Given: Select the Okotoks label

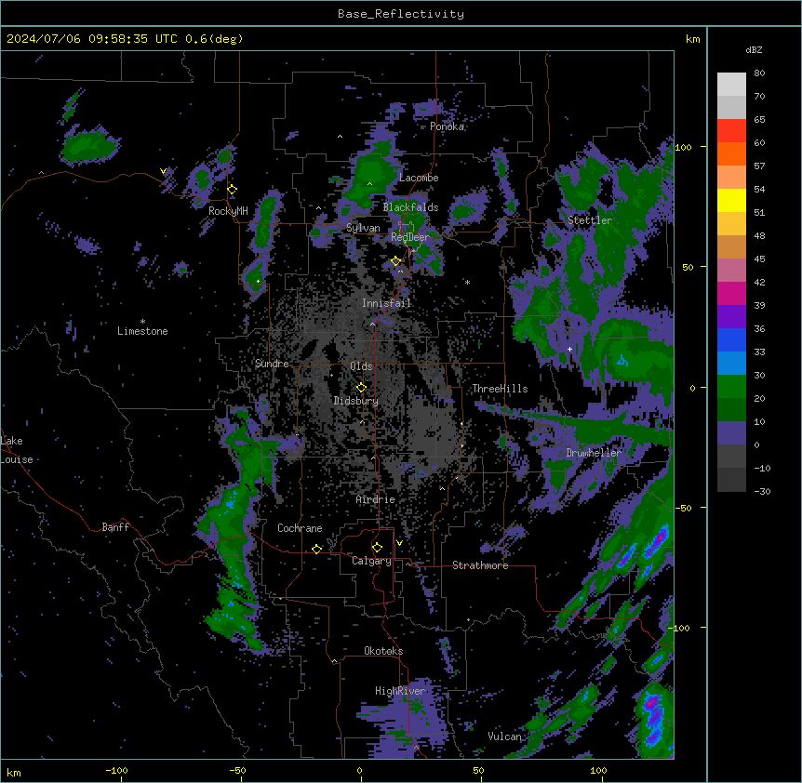Looking at the screenshot, I should coord(383,651).
